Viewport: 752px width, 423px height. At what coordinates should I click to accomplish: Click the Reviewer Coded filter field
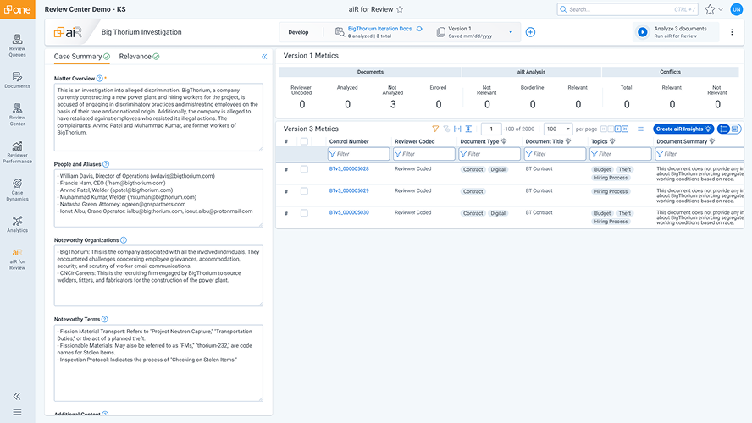pos(424,154)
